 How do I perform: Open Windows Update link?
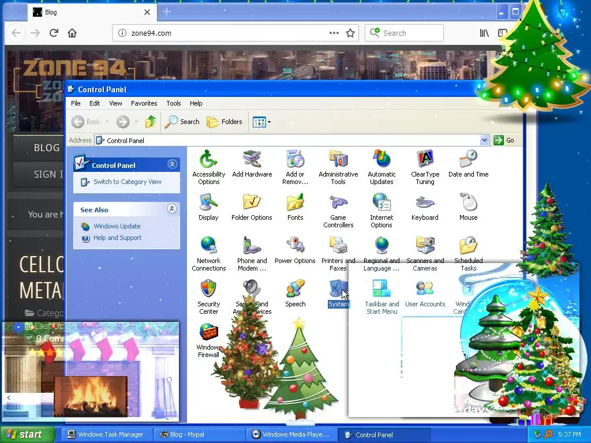pyautogui.click(x=117, y=226)
